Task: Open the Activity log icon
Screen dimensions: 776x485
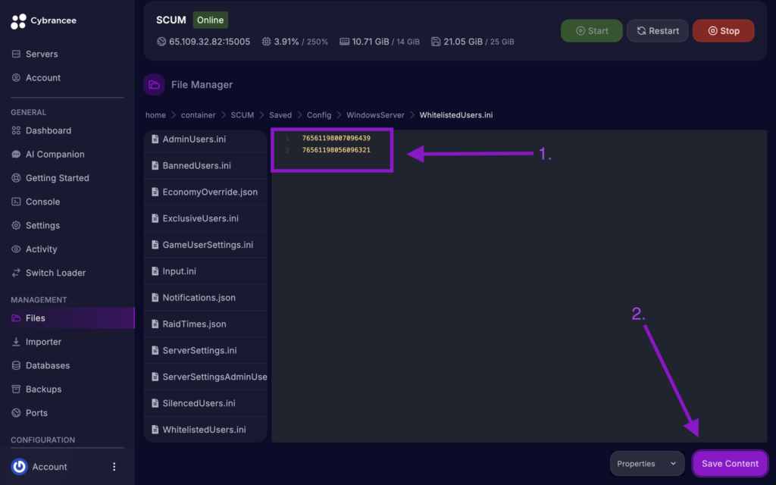Action: [17, 249]
